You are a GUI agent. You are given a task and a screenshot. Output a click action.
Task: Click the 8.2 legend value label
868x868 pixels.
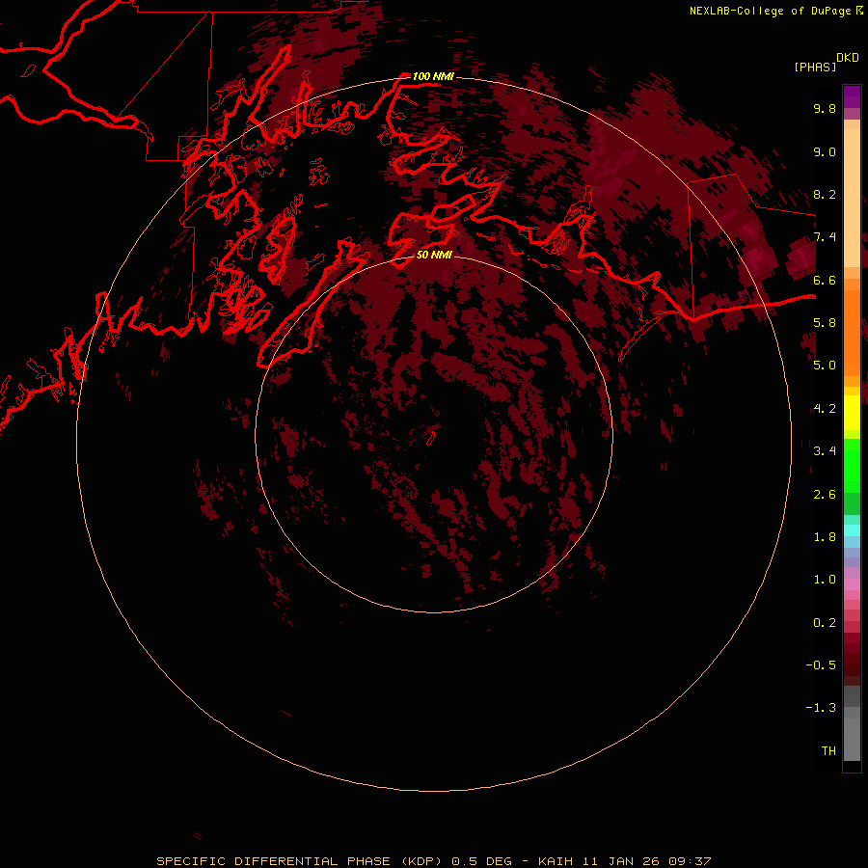(825, 194)
